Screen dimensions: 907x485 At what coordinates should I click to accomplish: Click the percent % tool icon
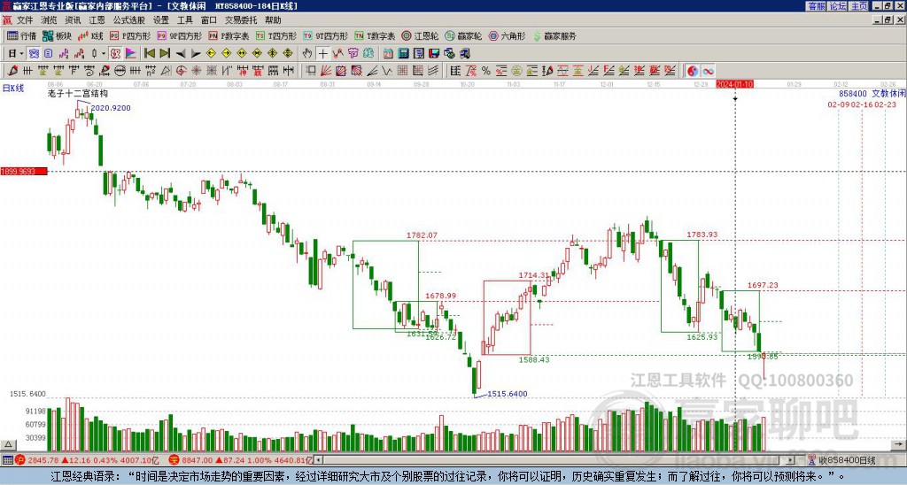486,71
